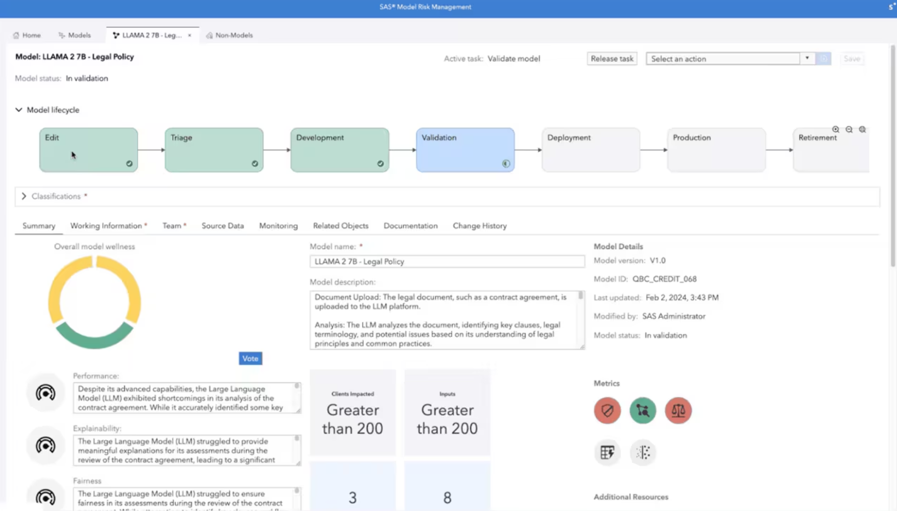Open the green network-search metric icon
The image size is (897, 511).
643,410
